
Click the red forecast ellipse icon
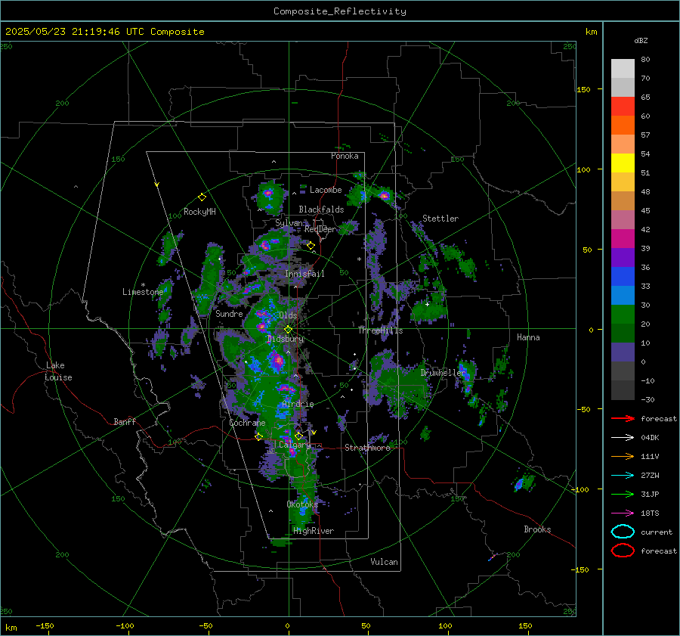(x=623, y=551)
